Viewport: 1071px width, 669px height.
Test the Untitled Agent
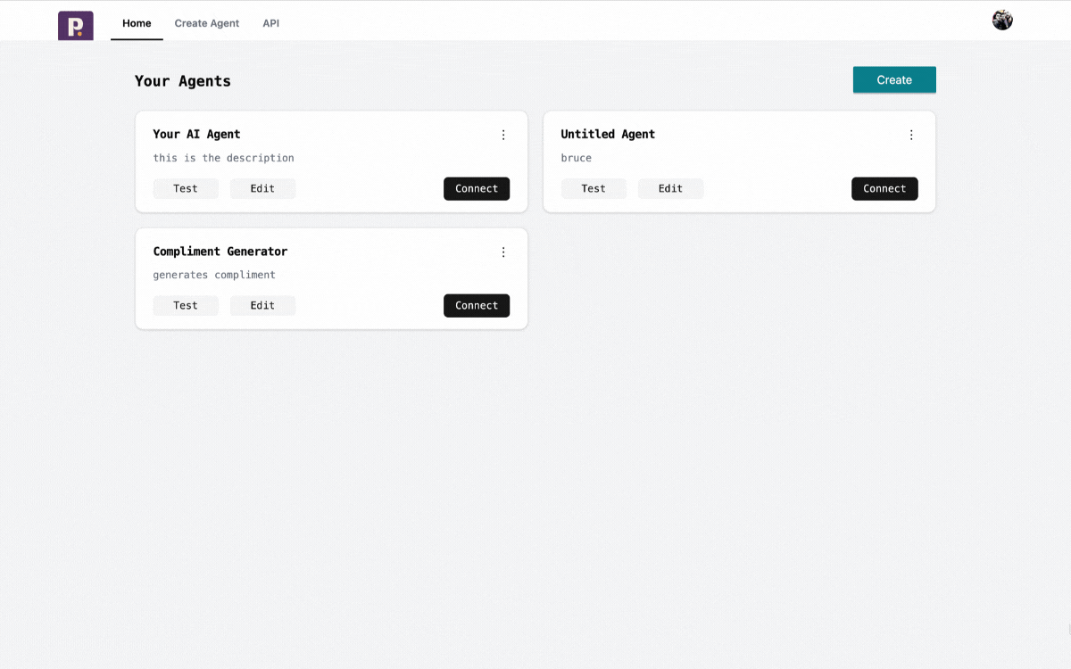point(594,188)
